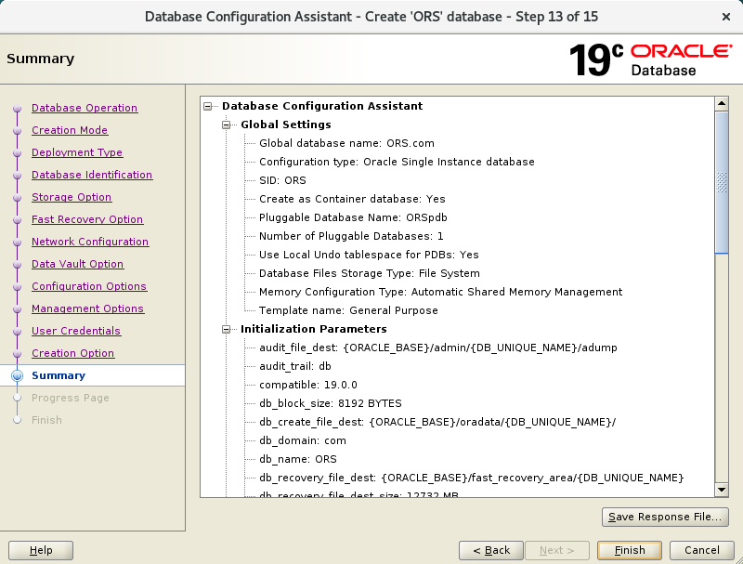Open the Database Operation step
The width and height of the screenshot is (743, 564).
click(85, 108)
